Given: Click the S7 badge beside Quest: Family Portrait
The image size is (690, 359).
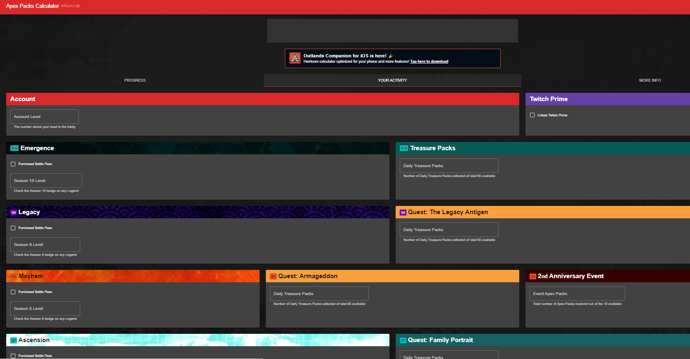Looking at the screenshot, I should click(403, 340).
